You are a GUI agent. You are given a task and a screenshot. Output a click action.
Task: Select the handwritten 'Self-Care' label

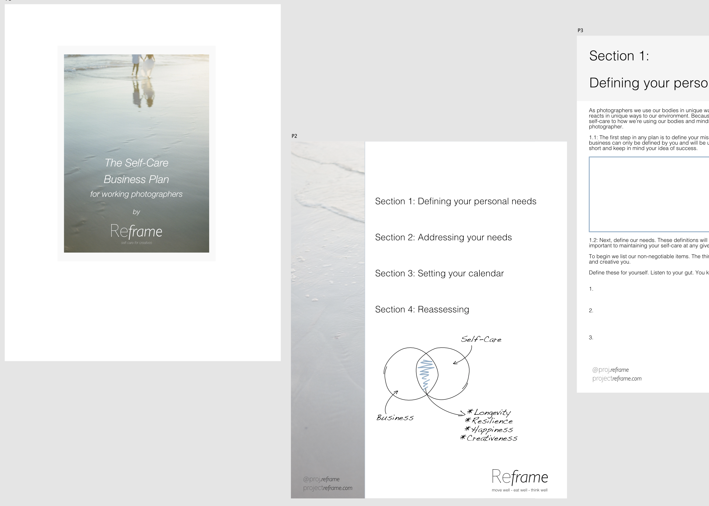481,339
